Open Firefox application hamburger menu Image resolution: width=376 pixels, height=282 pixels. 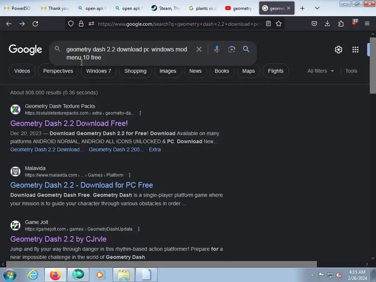(367, 24)
